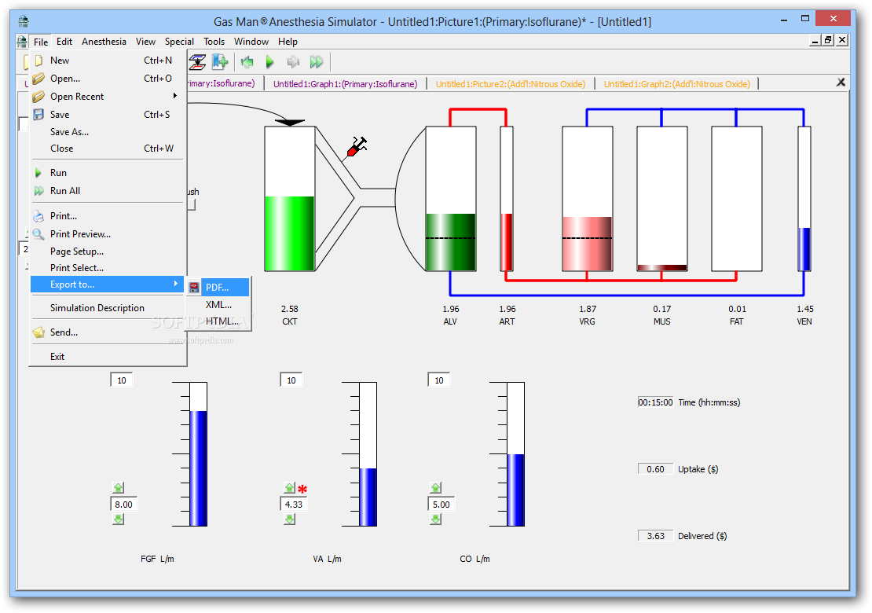Screen dimensions: 872x613
Task: Click the gray step-forward arrow toolbar icon
Action: 293,62
